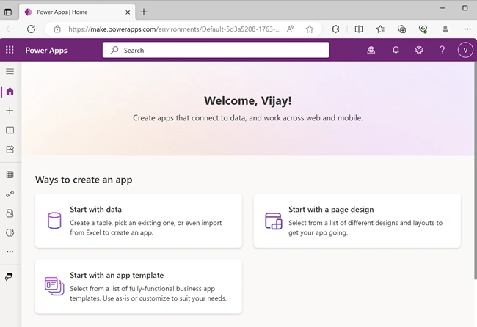477x327 pixels.
Task: Open Tables grid icon in sidebar
Action: (10, 174)
